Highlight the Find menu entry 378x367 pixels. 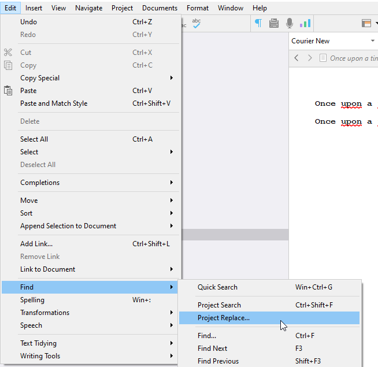click(x=90, y=287)
